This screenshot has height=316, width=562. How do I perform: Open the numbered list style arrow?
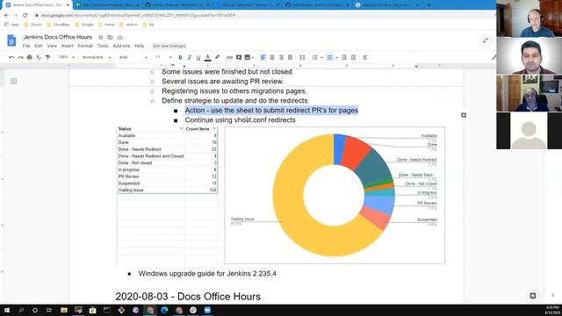(321, 57)
